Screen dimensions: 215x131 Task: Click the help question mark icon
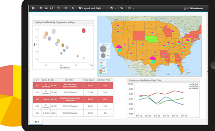coord(129,8)
